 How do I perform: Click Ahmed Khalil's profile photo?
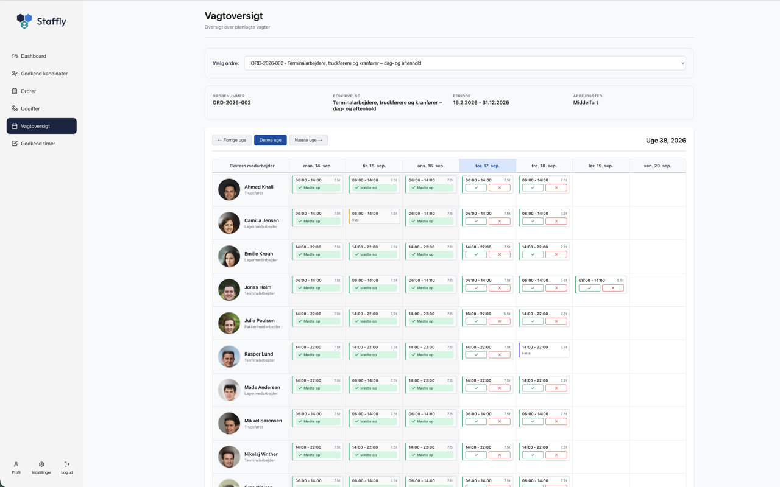pyautogui.click(x=229, y=189)
